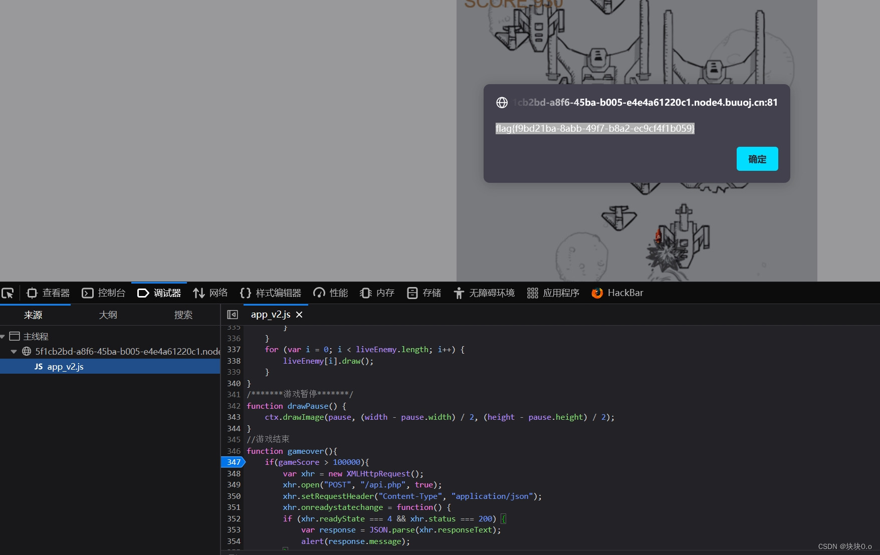Open the HackBar tab

point(617,293)
